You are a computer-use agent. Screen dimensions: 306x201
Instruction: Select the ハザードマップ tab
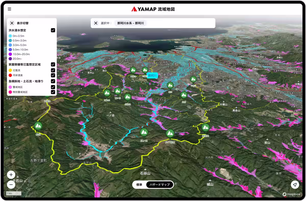160,185
